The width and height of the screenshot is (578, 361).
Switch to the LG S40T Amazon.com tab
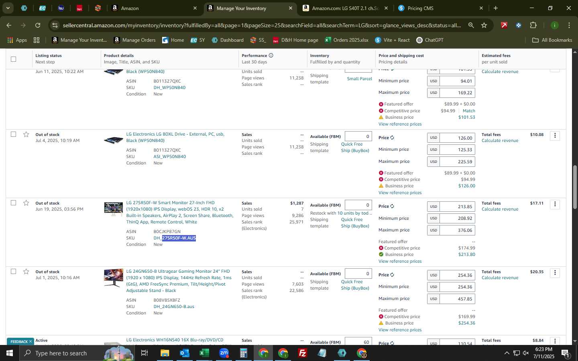[345, 8]
